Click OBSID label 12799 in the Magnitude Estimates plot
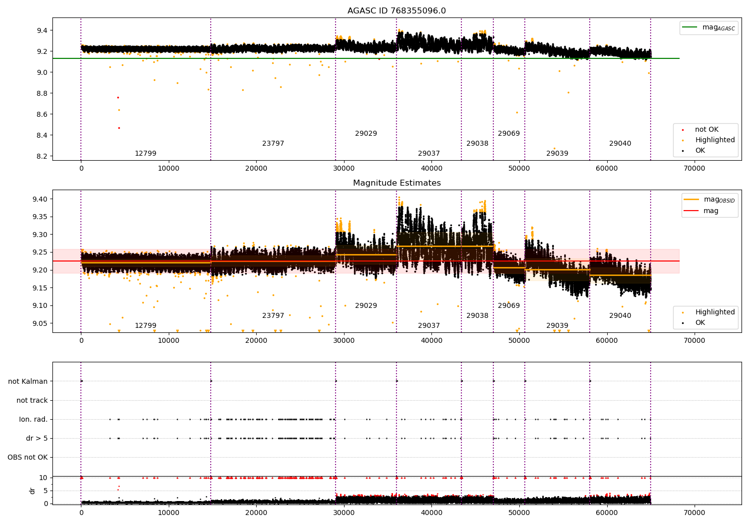 point(145,326)
